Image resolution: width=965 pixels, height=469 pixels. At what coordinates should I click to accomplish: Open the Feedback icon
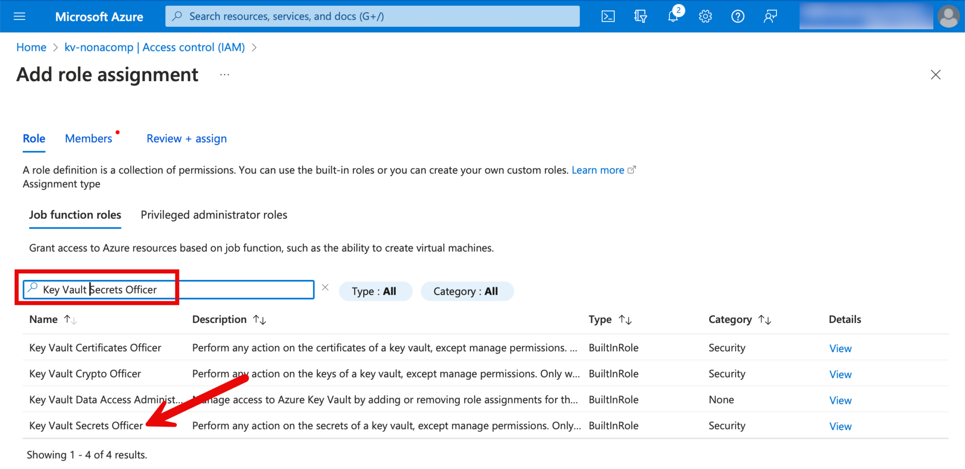pos(770,16)
